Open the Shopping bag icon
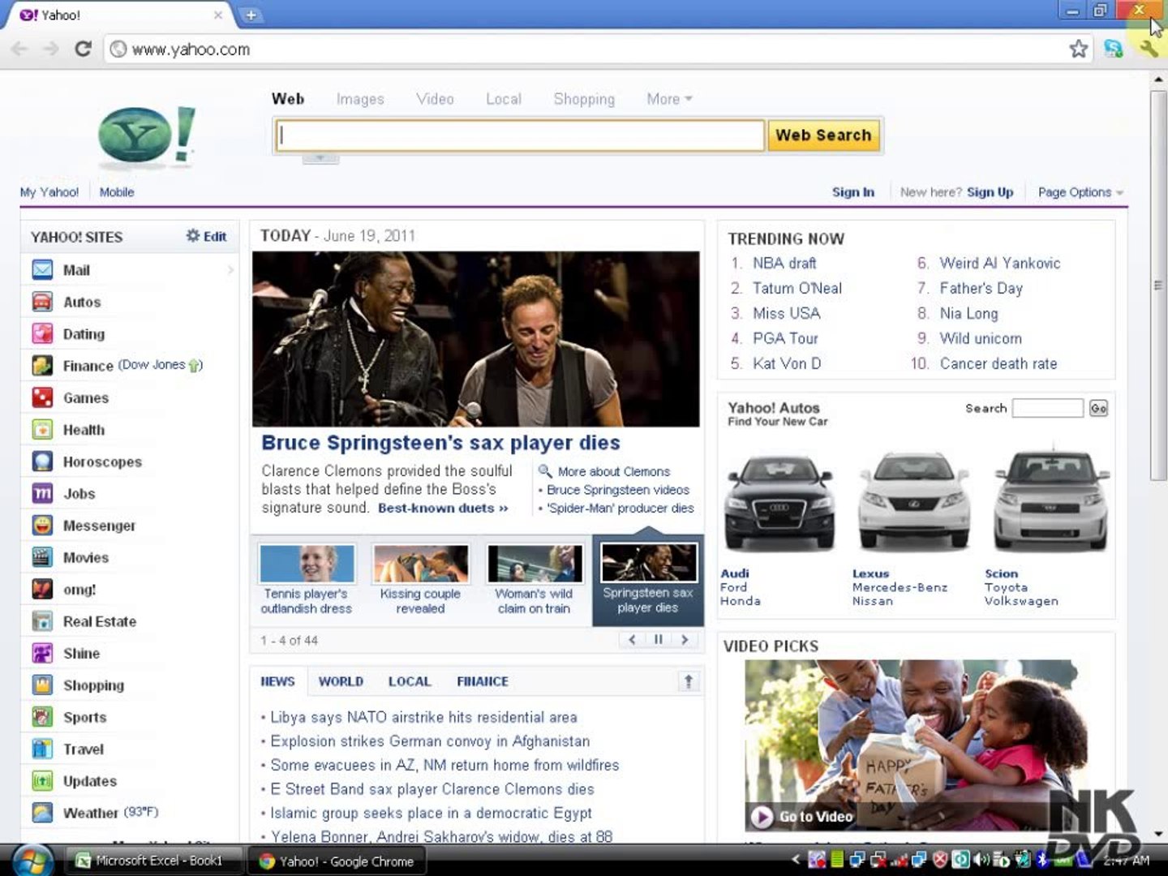Screen dimensions: 1168x876 click(x=42, y=685)
